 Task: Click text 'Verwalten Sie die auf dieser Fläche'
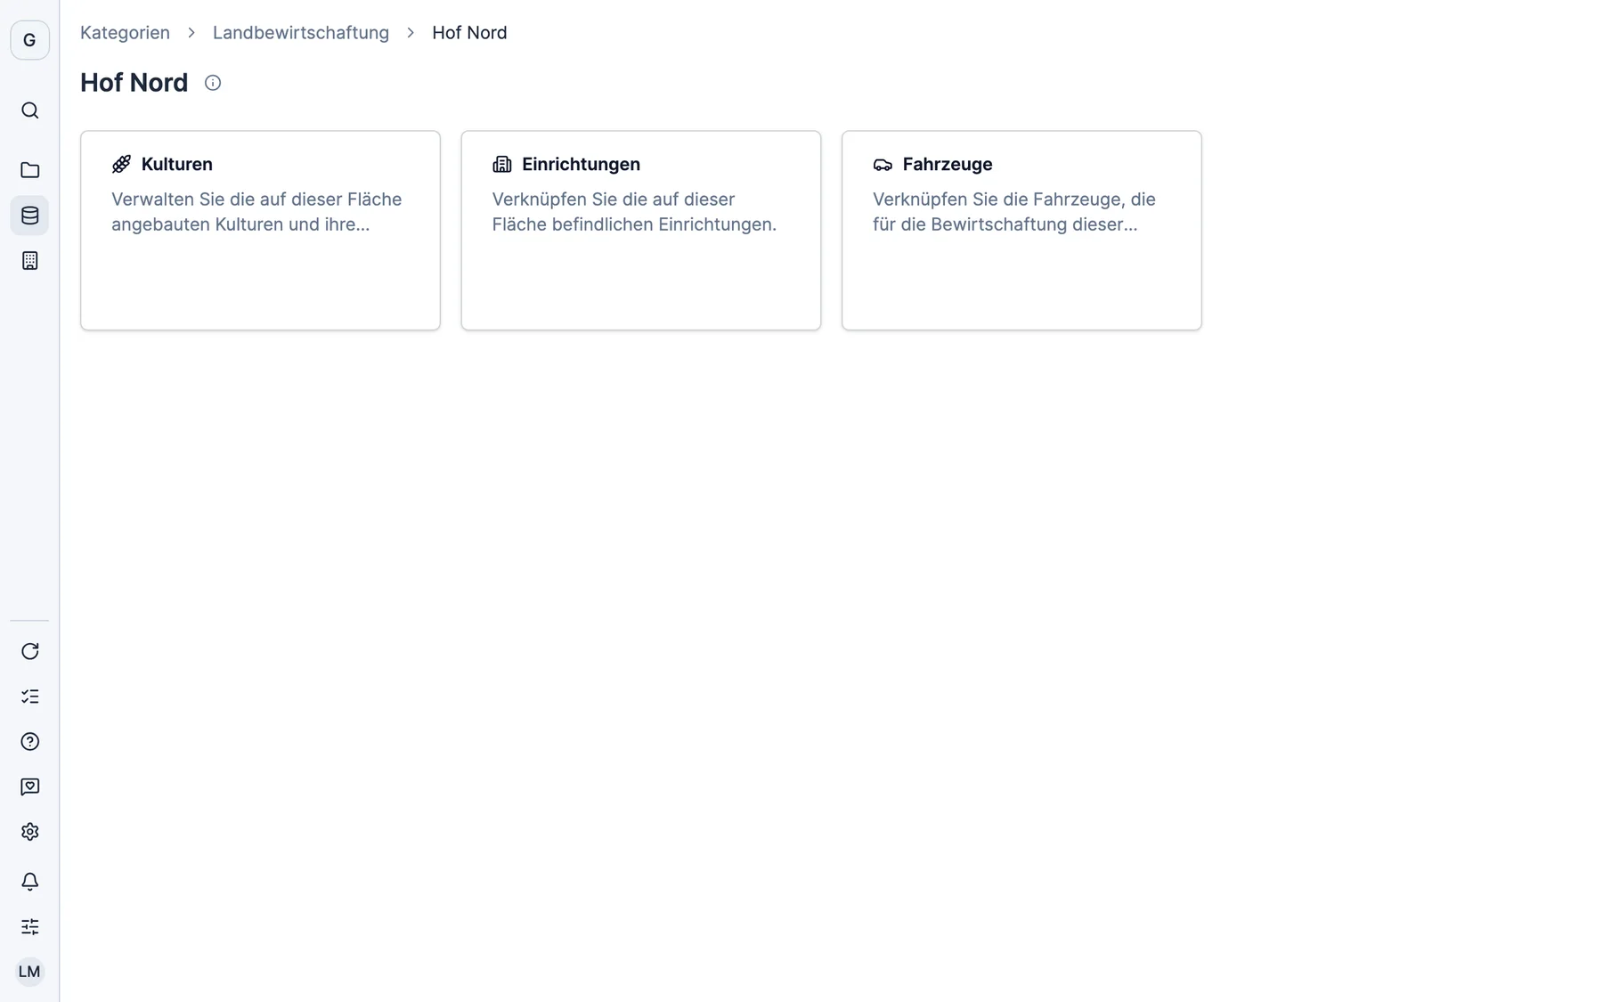click(256, 200)
